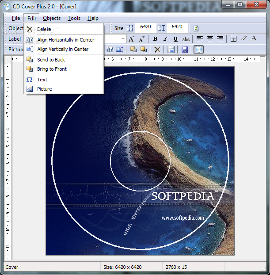Align text left
The height and width of the screenshot is (275, 270).
200,39
